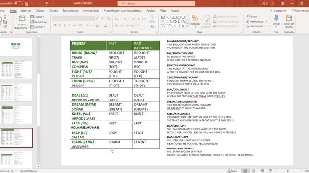This screenshot has width=309, height=173.
Task: Toggle Bold (N) formatting
Action: [55, 25]
